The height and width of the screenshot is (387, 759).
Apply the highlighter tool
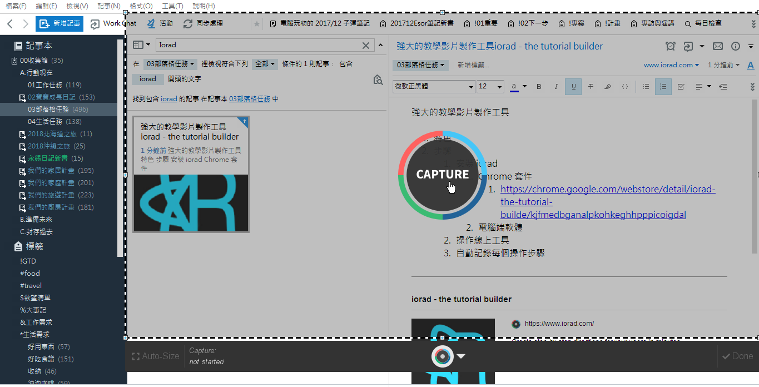click(x=608, y=86)
